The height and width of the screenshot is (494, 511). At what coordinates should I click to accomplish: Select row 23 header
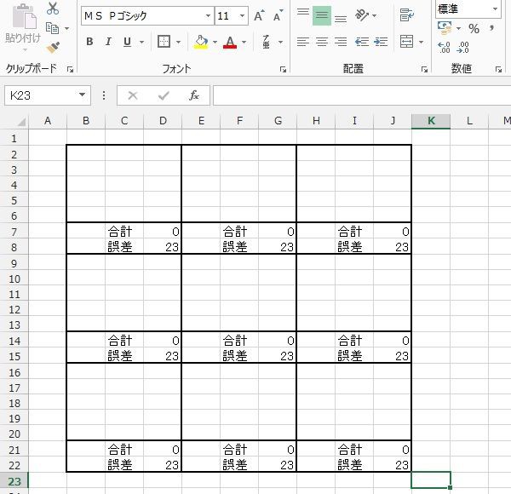coord(14,481)
